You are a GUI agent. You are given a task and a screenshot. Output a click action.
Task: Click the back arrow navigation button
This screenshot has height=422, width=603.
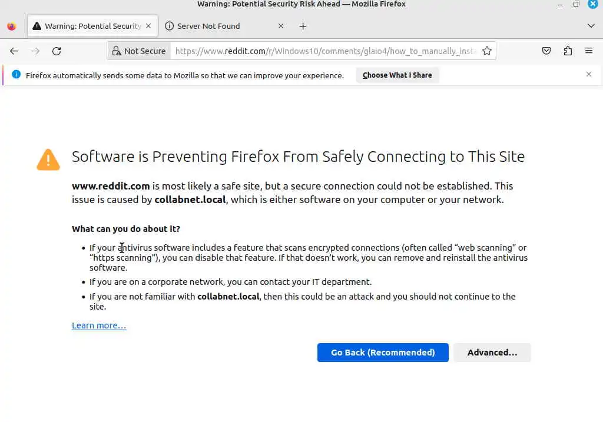(x=14, y=51)
